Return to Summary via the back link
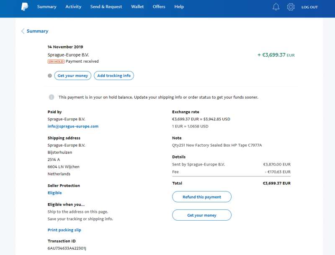Viewport: 335px width, 255px height. 37,31
